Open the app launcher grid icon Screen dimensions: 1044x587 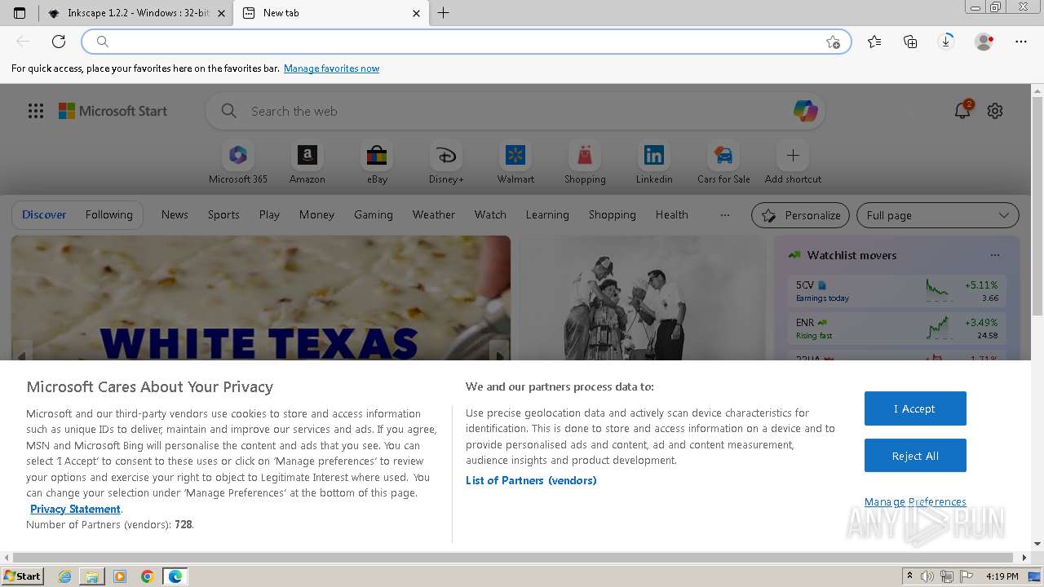coord(36,111)
